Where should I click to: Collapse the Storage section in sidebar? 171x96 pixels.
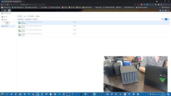14,19
